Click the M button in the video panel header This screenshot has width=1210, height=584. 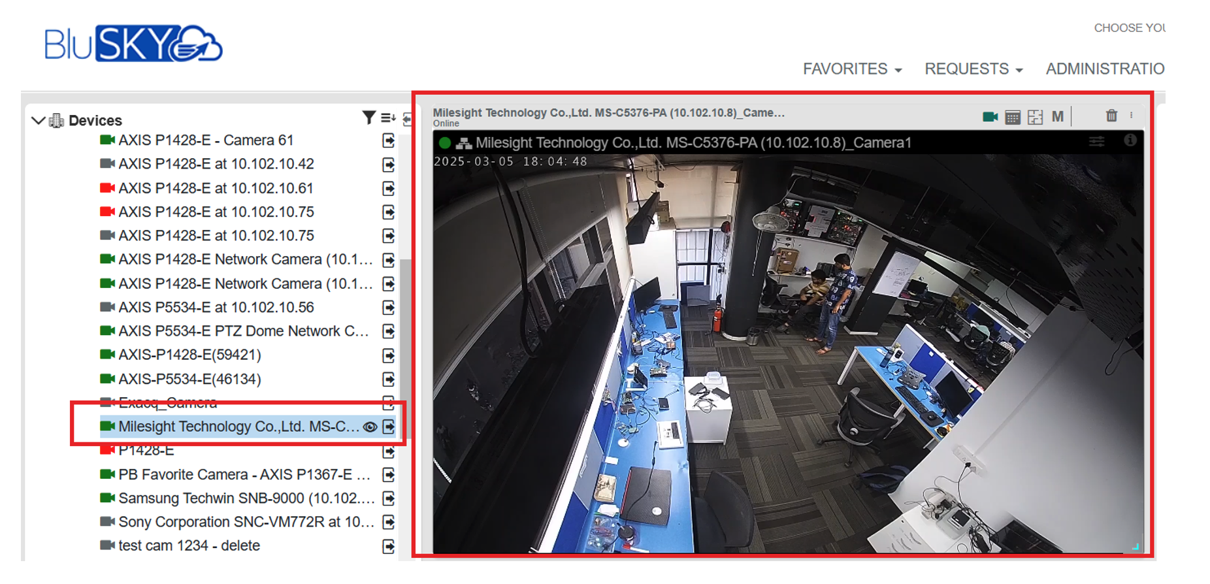pyautogui.click(x=1058, y=117)
